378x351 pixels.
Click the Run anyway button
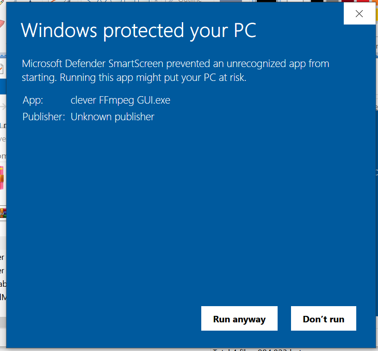[x=239, y=318]
